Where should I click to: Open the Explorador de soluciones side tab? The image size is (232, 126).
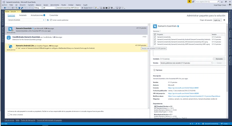tap(230, 47)
